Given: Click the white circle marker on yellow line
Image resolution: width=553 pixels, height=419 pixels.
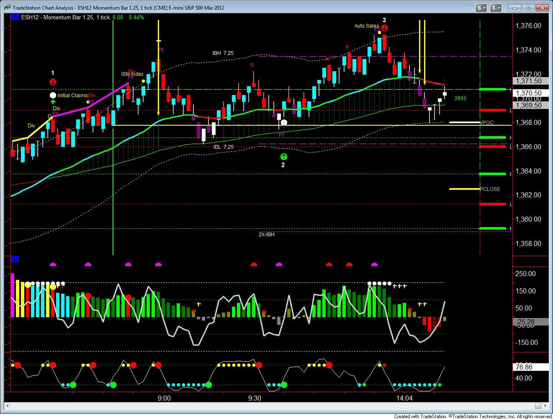Looking at the screenshot, I should (283, 122).
